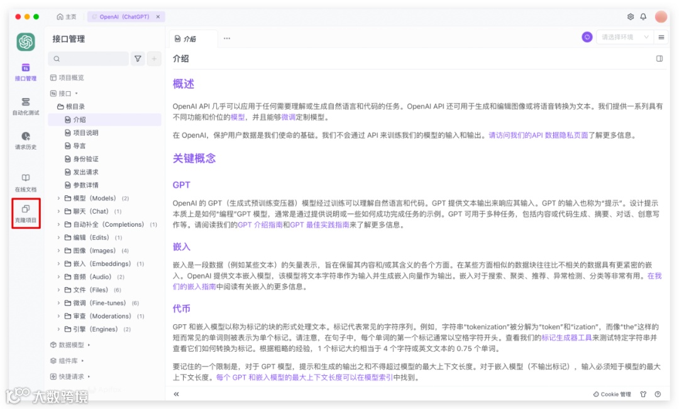Go to 主页 home tab
Viewport: 679px width, 409px height.
coord(66,16)
